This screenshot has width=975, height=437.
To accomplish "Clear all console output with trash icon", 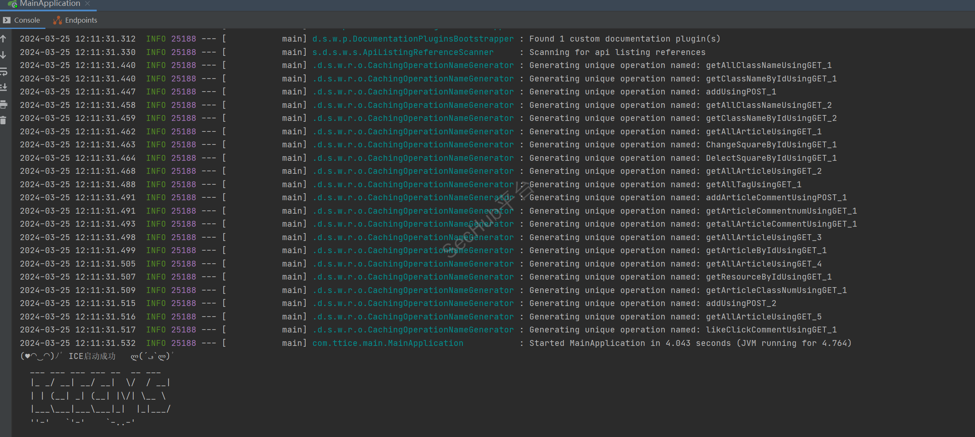I will coord(3,120).
